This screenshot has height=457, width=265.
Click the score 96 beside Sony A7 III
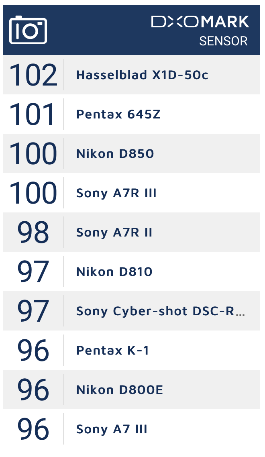click(x=33, y=429)
